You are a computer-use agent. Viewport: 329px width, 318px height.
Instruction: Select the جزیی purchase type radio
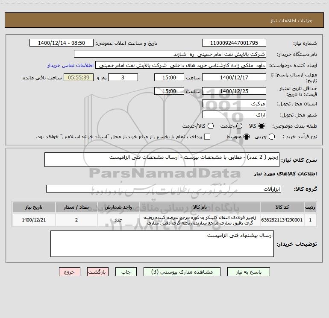[x=272, y=137]
